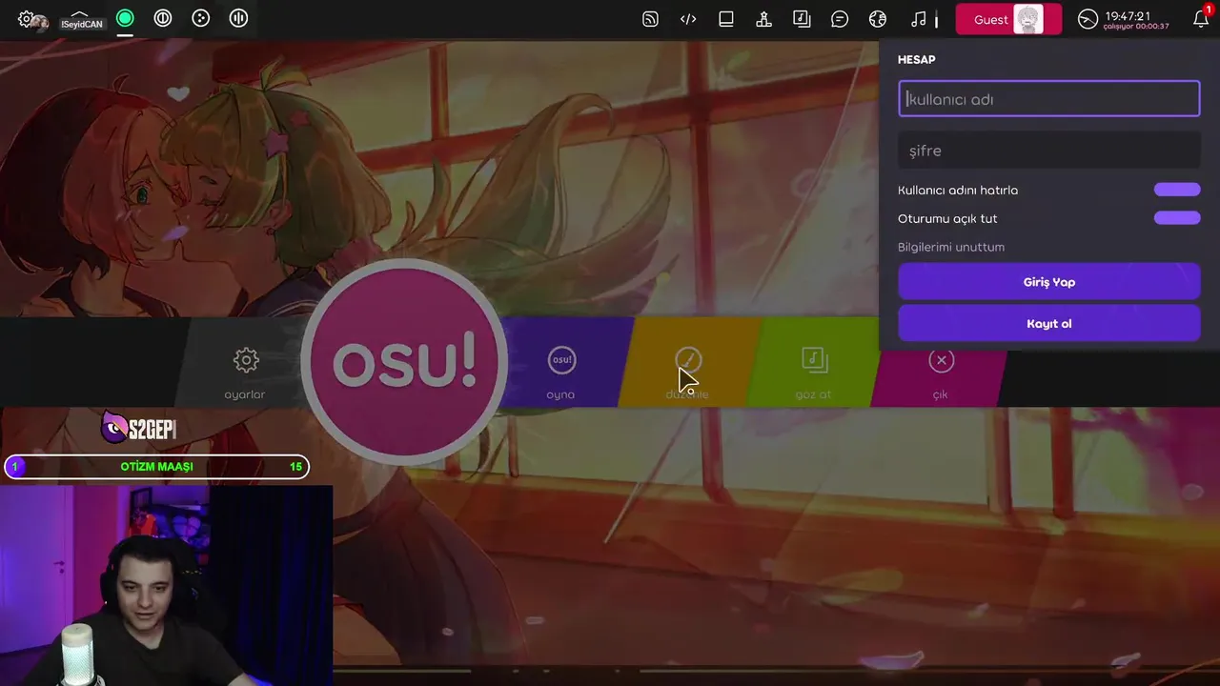Click the Bilgilerimi unuttum link

951,247
